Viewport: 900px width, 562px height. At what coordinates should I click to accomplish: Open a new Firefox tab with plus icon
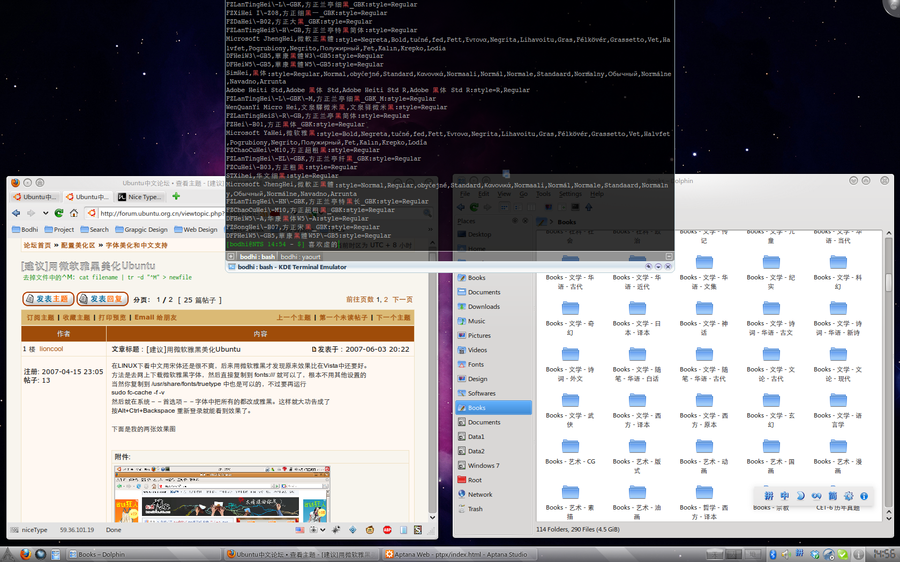[176, 196]
